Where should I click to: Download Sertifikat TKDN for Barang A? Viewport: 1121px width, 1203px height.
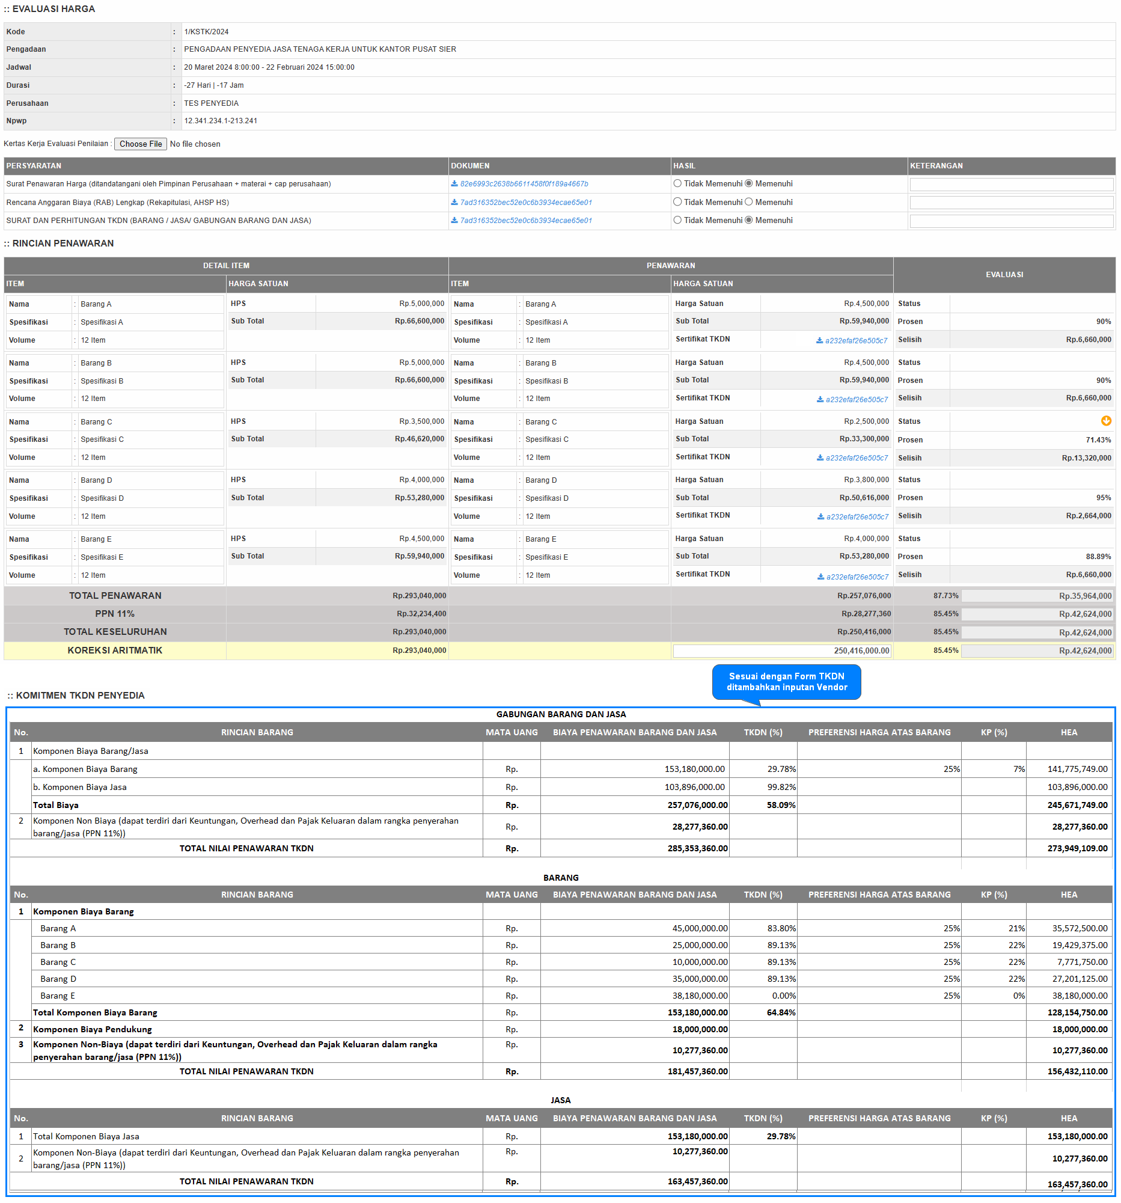(x=819, y=341)
